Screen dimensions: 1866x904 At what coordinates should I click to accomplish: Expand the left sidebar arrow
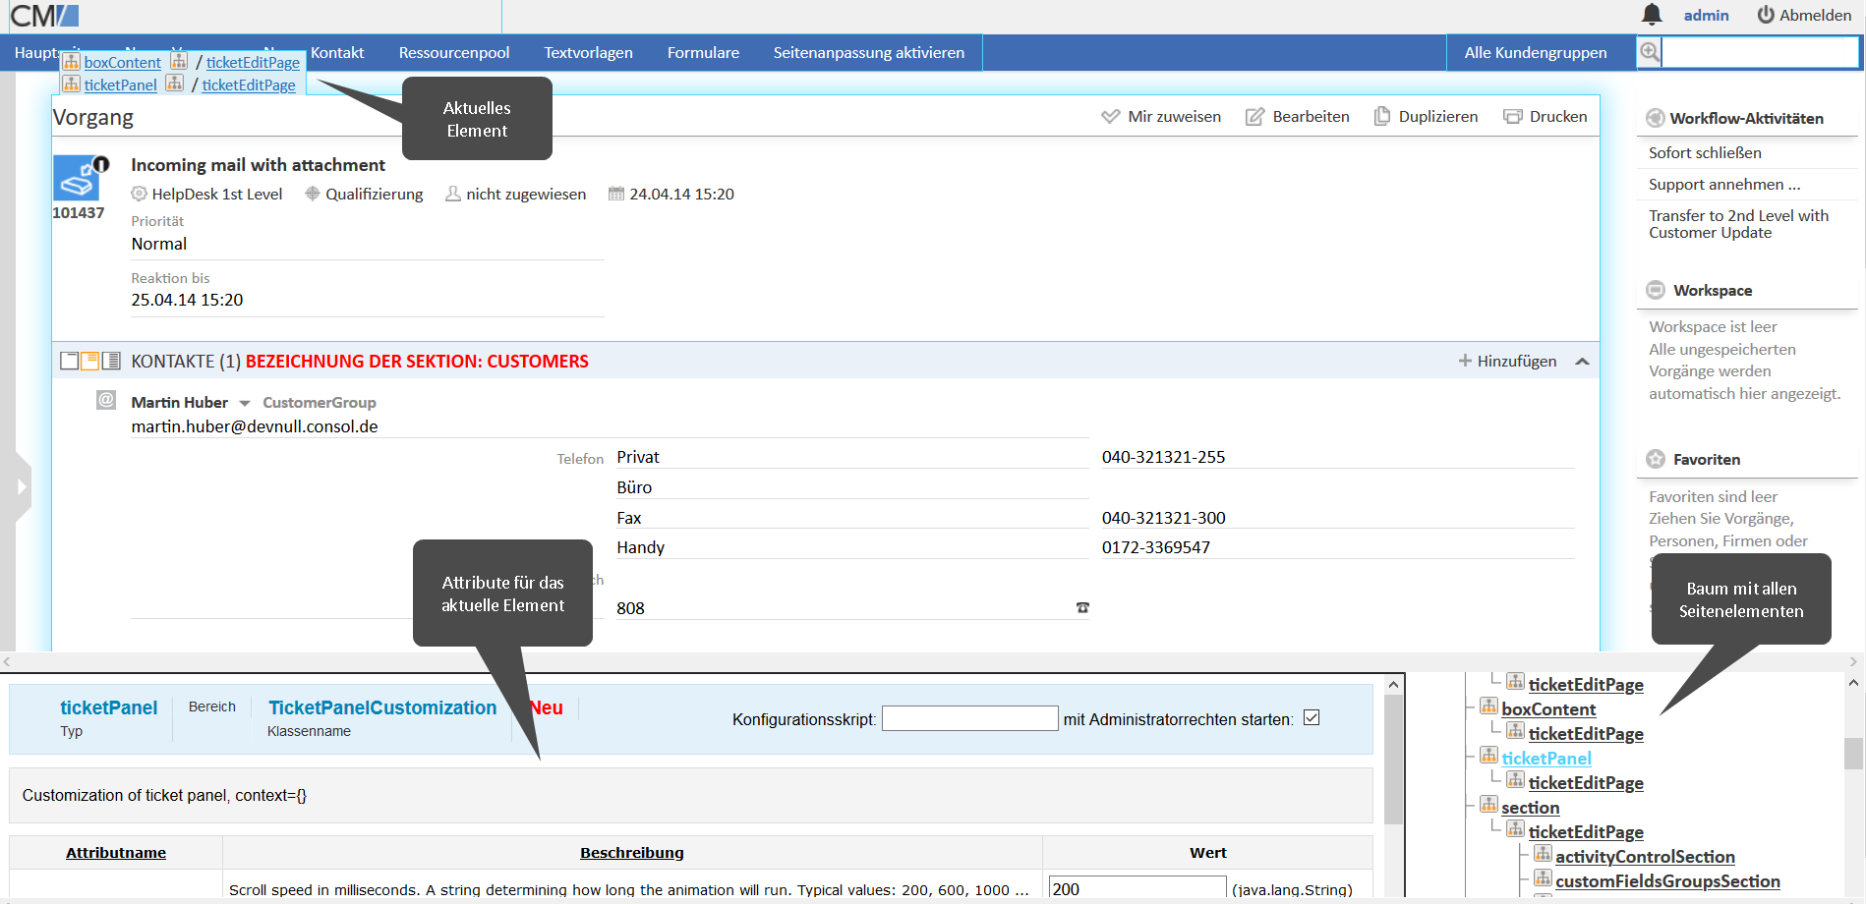pyautogui.click(x=22, y=486)
